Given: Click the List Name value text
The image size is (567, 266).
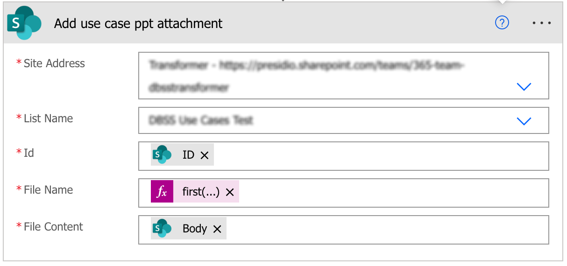Looking at the screenshot, I should 201,120.
